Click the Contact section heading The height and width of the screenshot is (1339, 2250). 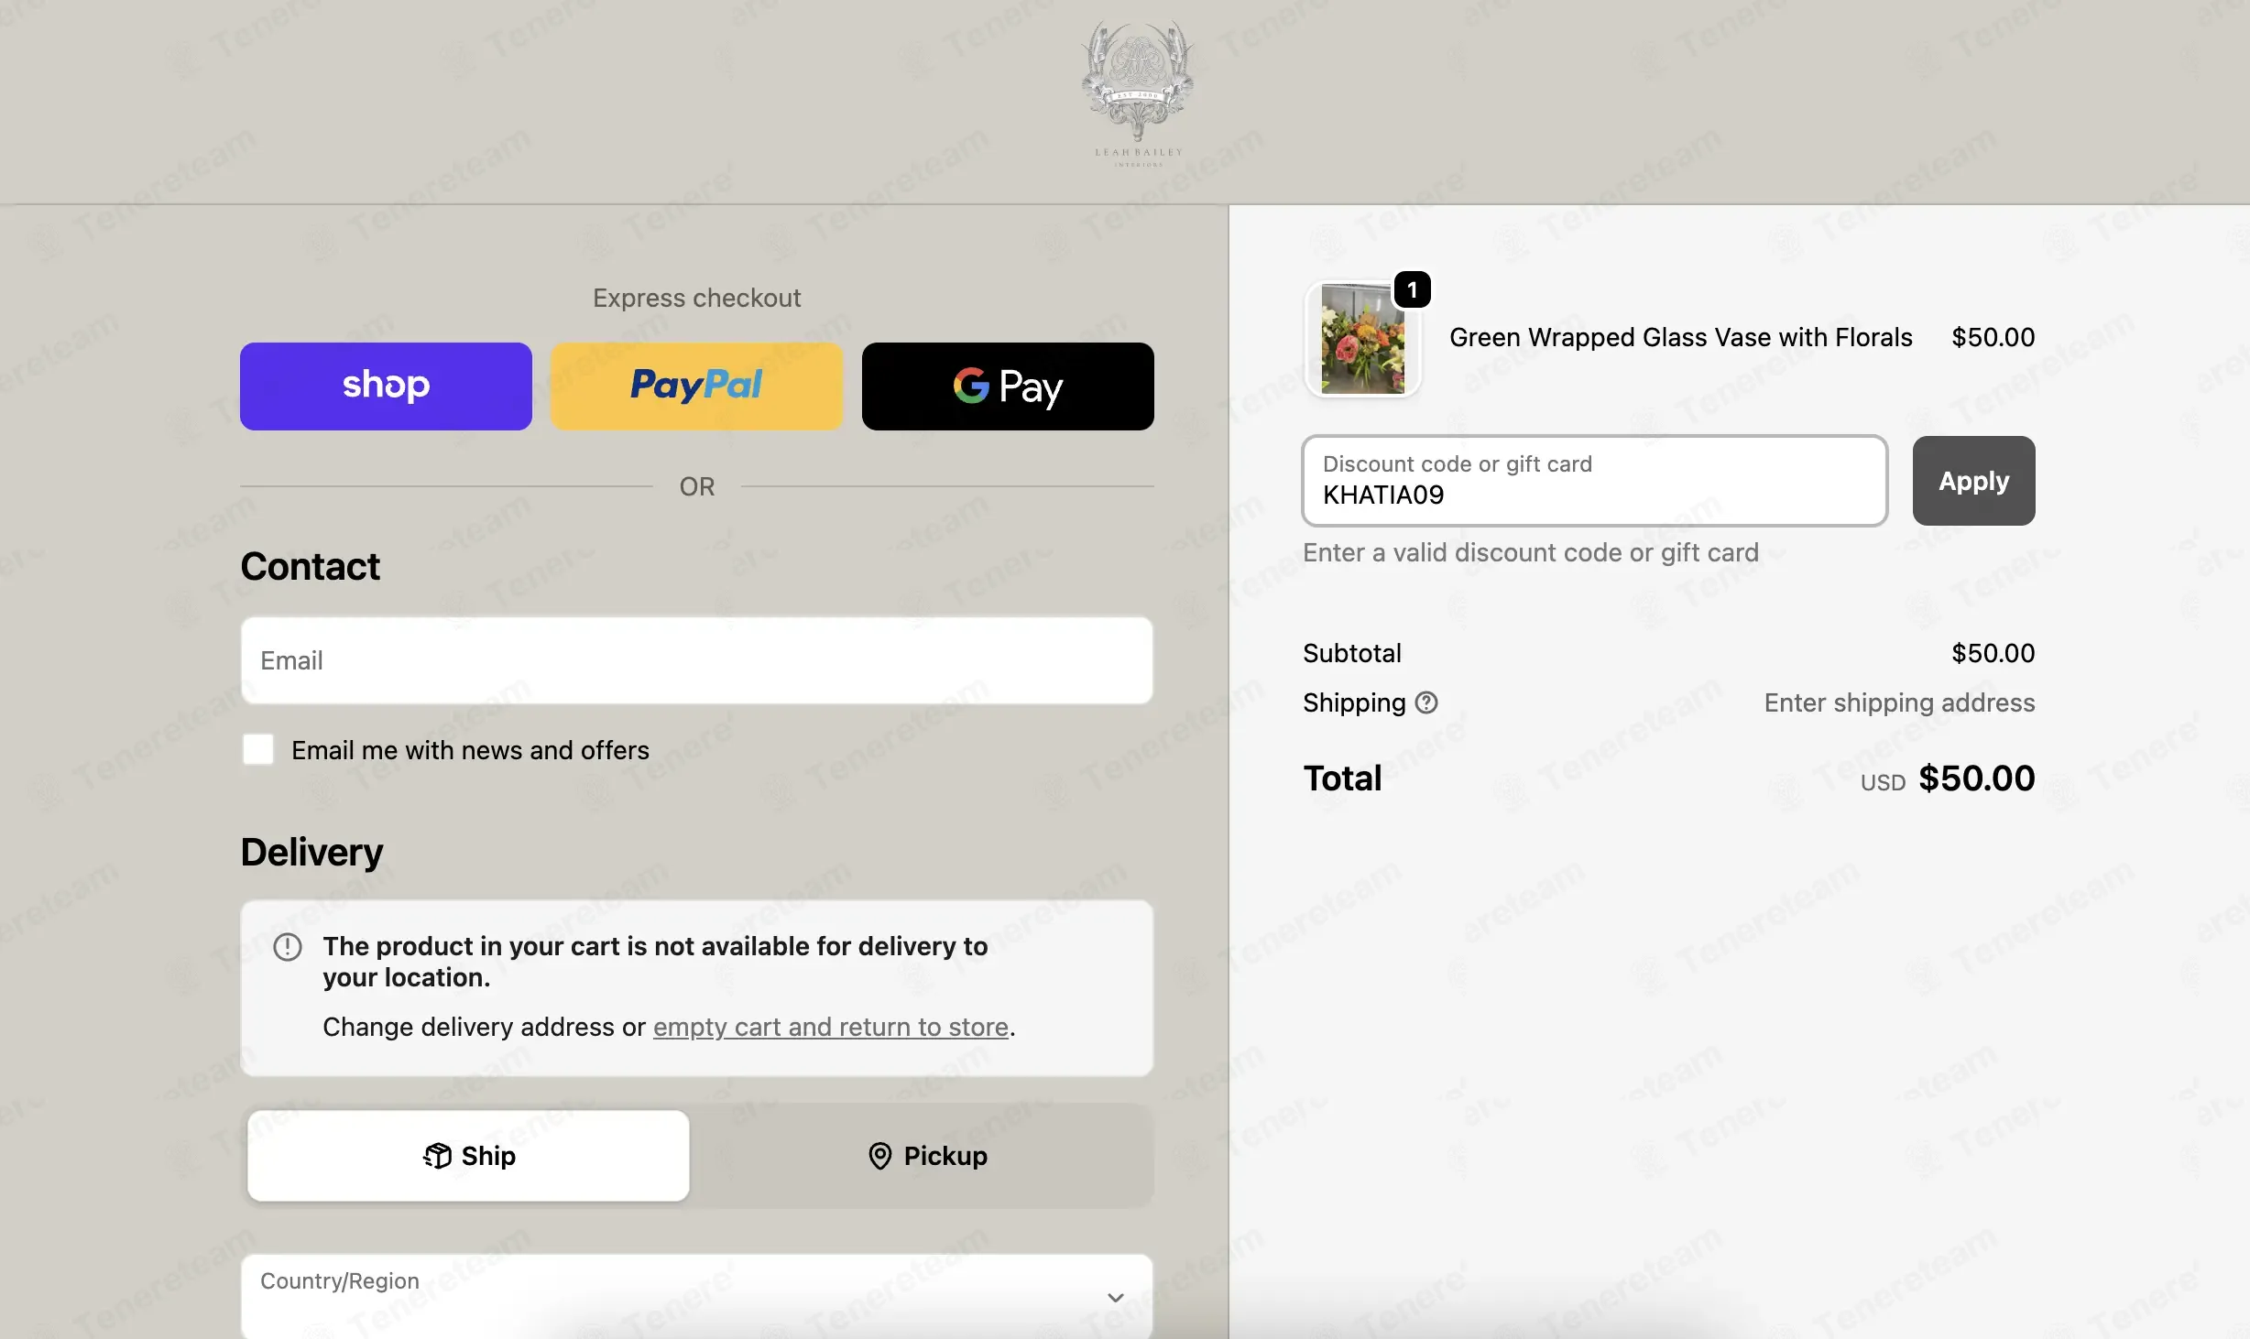pos(310,566)
